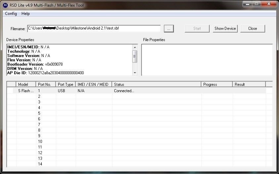The image size is (279, 174).
Task: Select port number 5 row
Action: click(x=139, y=113)
